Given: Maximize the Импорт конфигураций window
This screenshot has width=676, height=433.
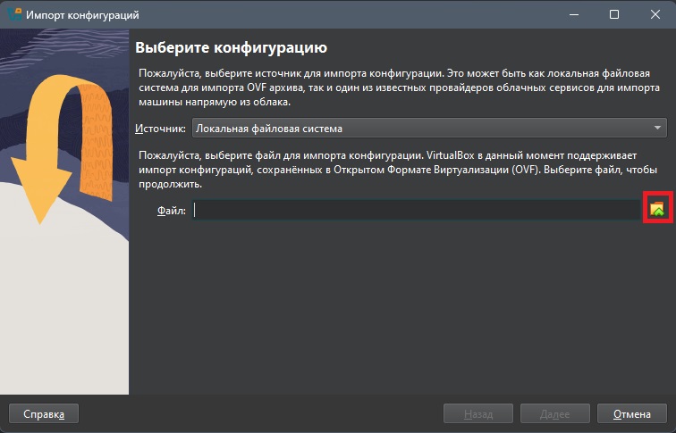Looking at the screenshot, I should pos(614,15).
